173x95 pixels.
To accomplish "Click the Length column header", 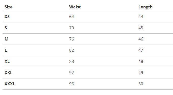I will tap(146, 7).
